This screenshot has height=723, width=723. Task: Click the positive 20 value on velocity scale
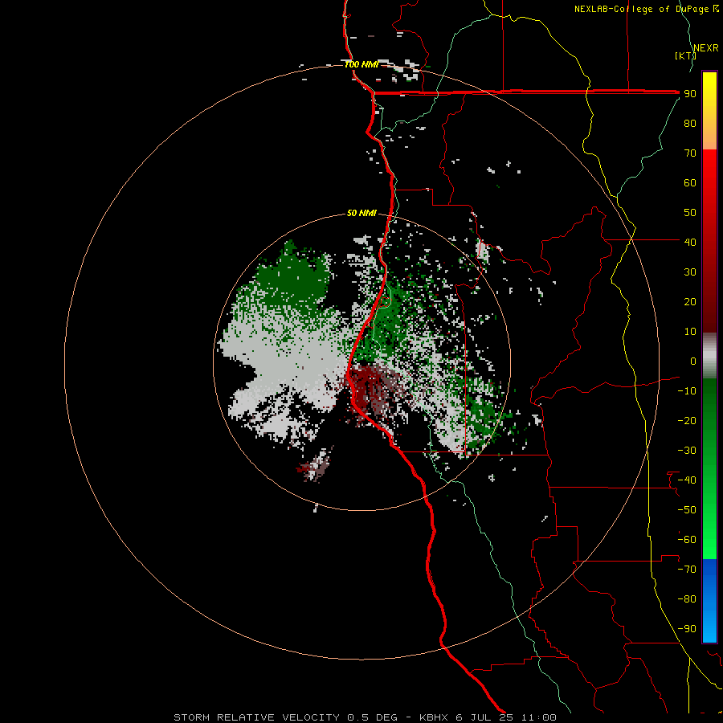(x=690, y=301)
